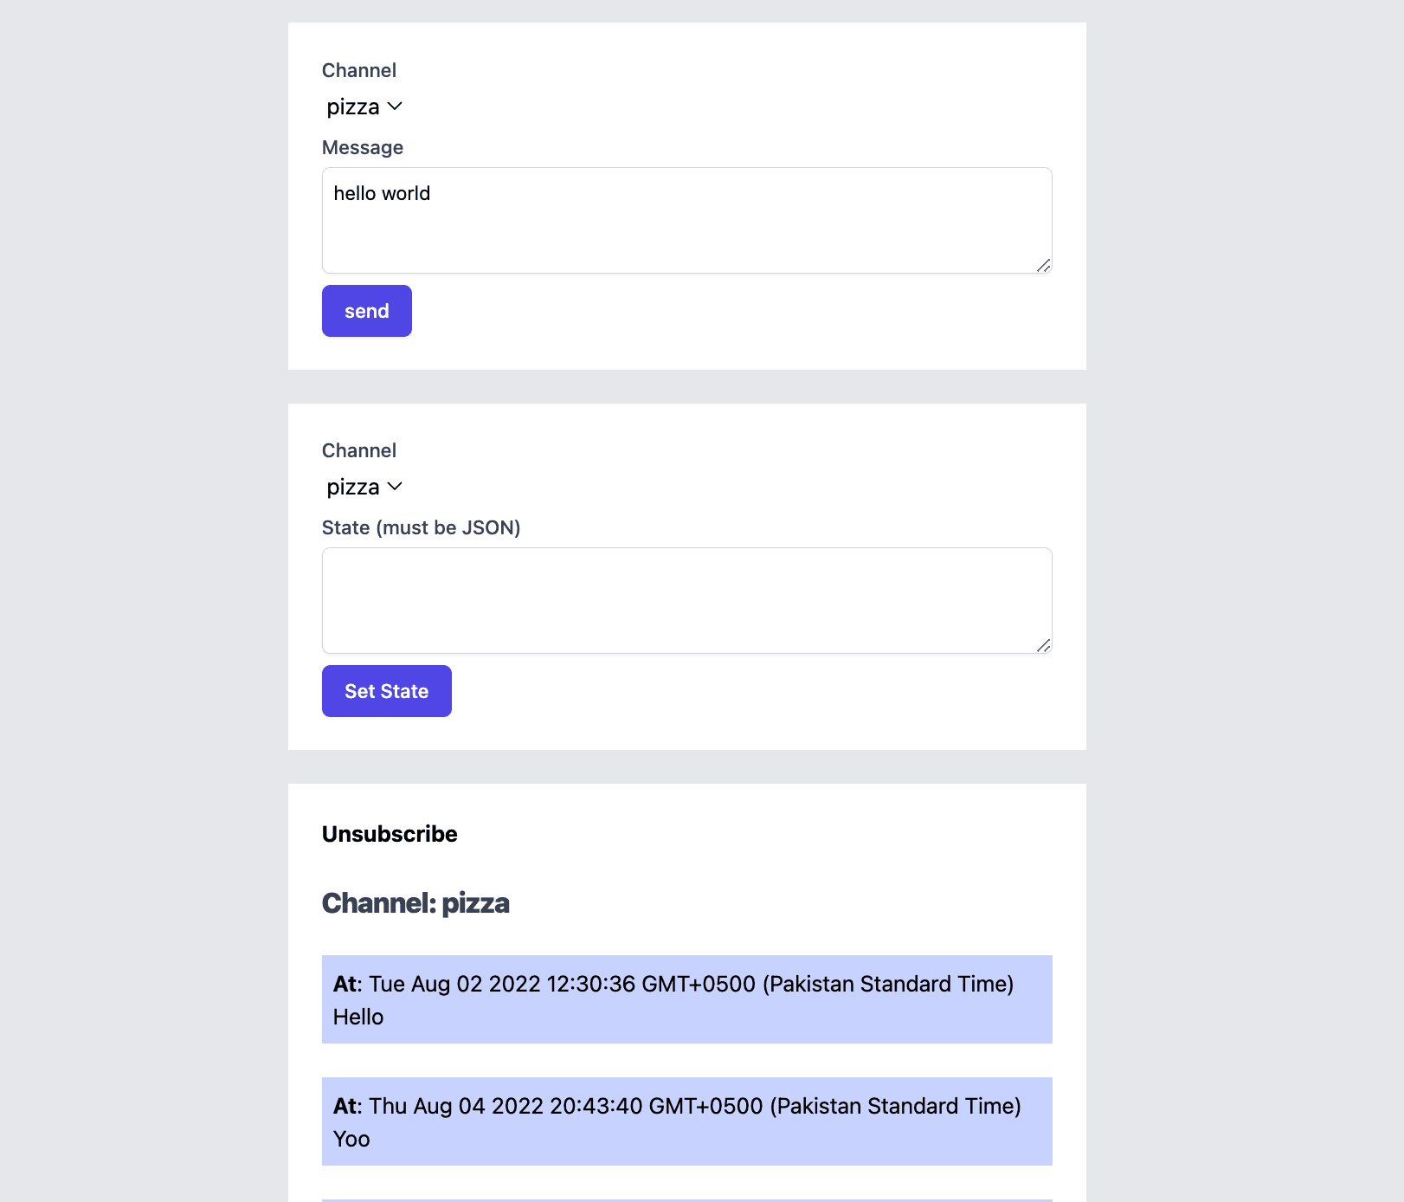Screen dimensions: 1404x1202
Task: Click the Thu Aug 04 Yoo message entry
Action: click(686, 1121)
